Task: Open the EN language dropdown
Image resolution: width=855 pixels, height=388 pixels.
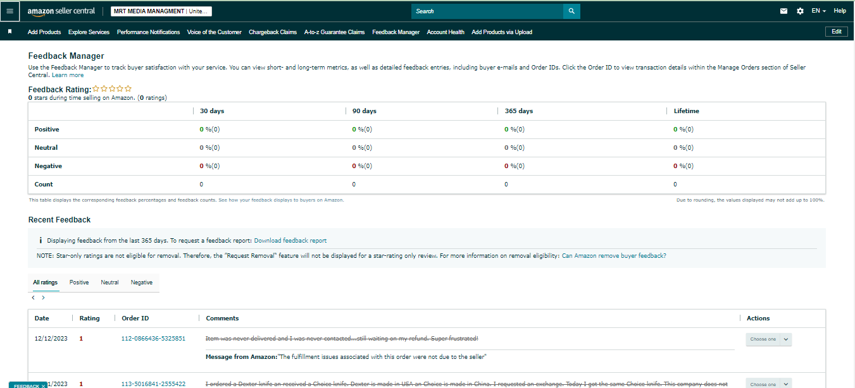Action: [x=819, y=11]
